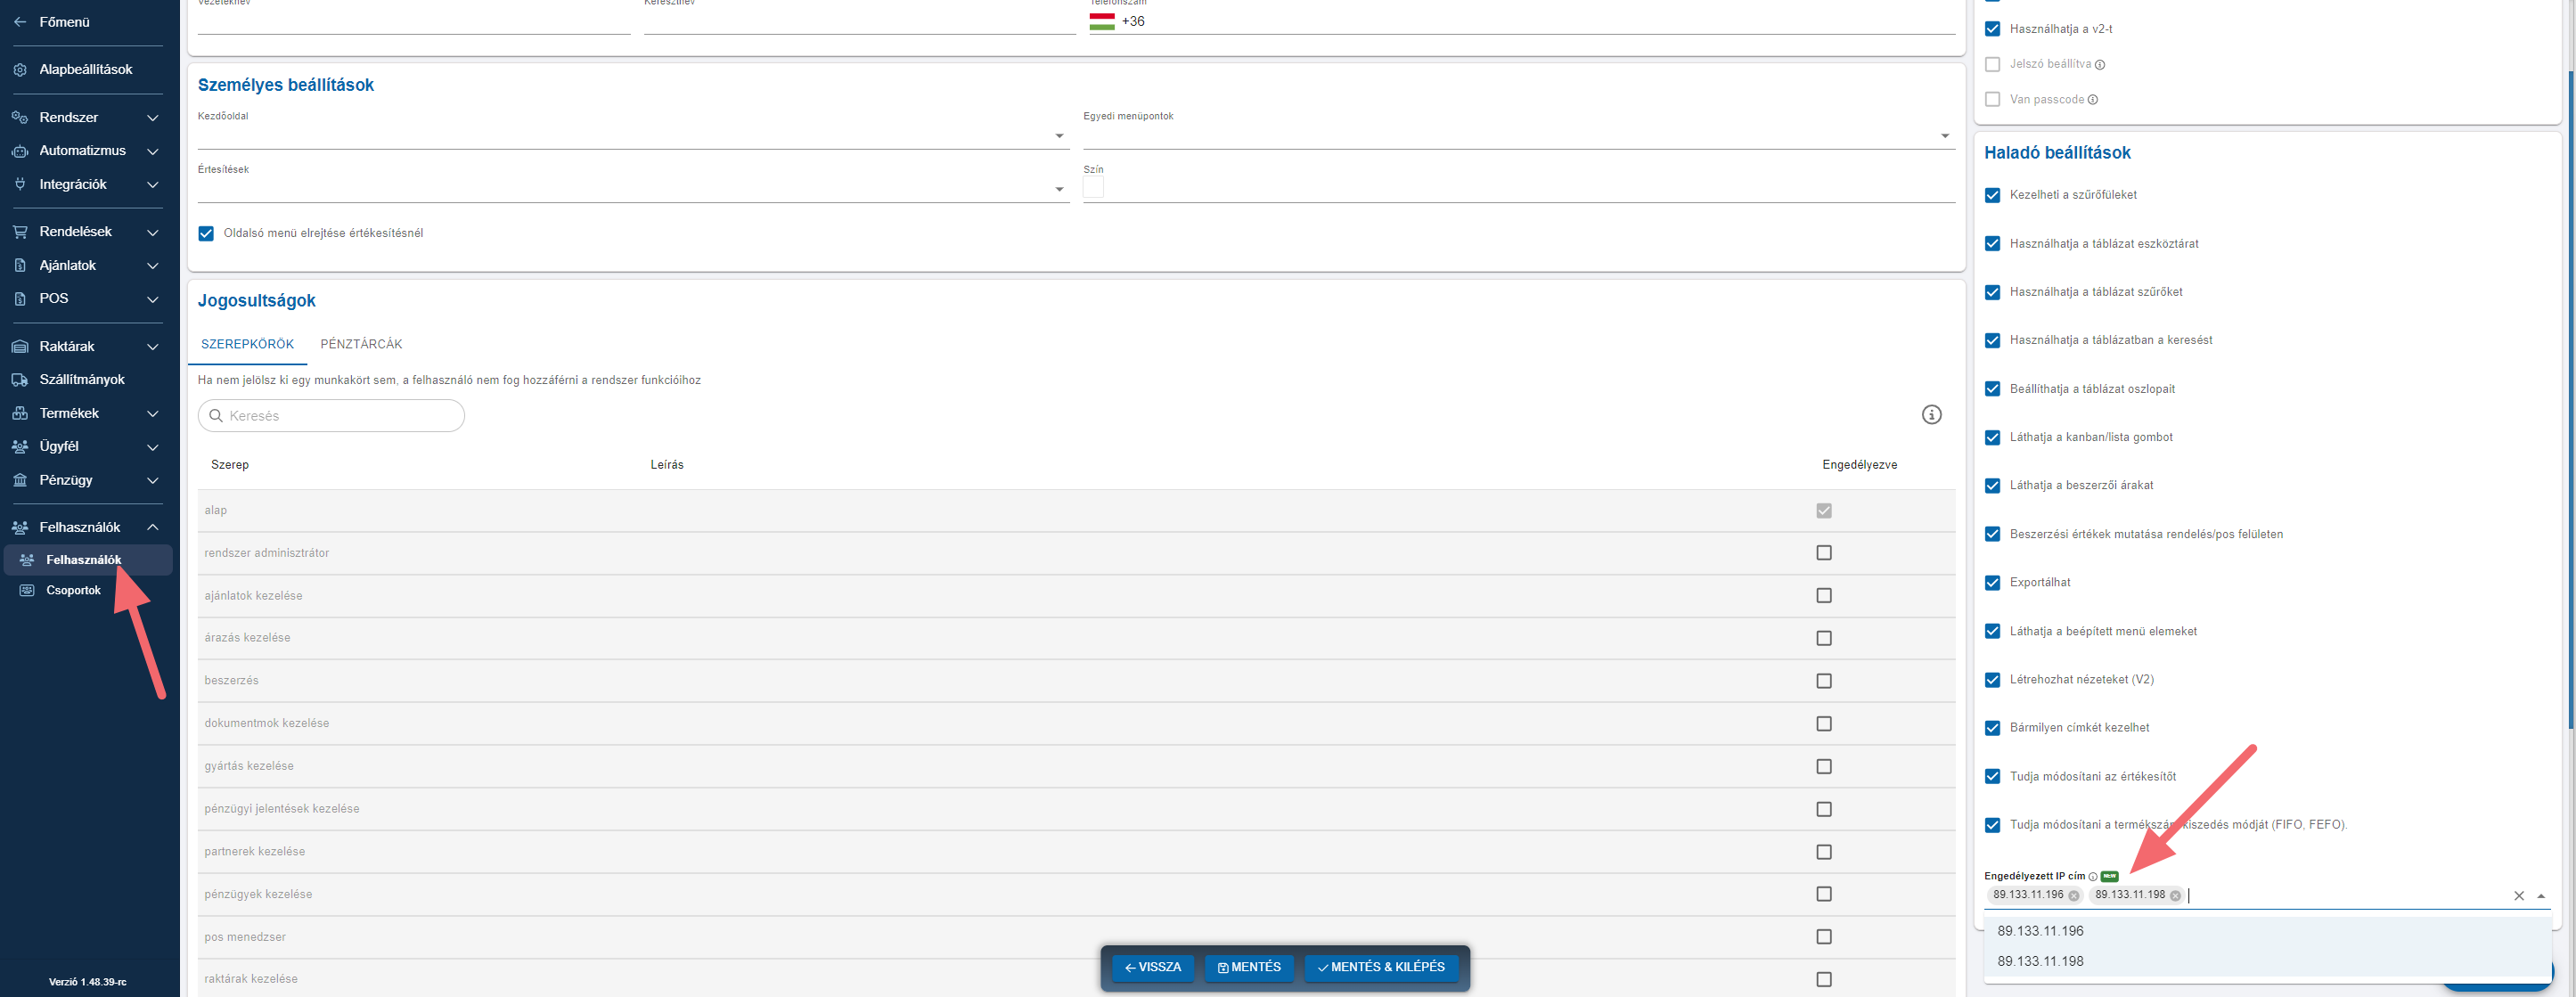Uncheck Exportálhat checkbox
2576x997 pixels.
(x=1992, y=583)
